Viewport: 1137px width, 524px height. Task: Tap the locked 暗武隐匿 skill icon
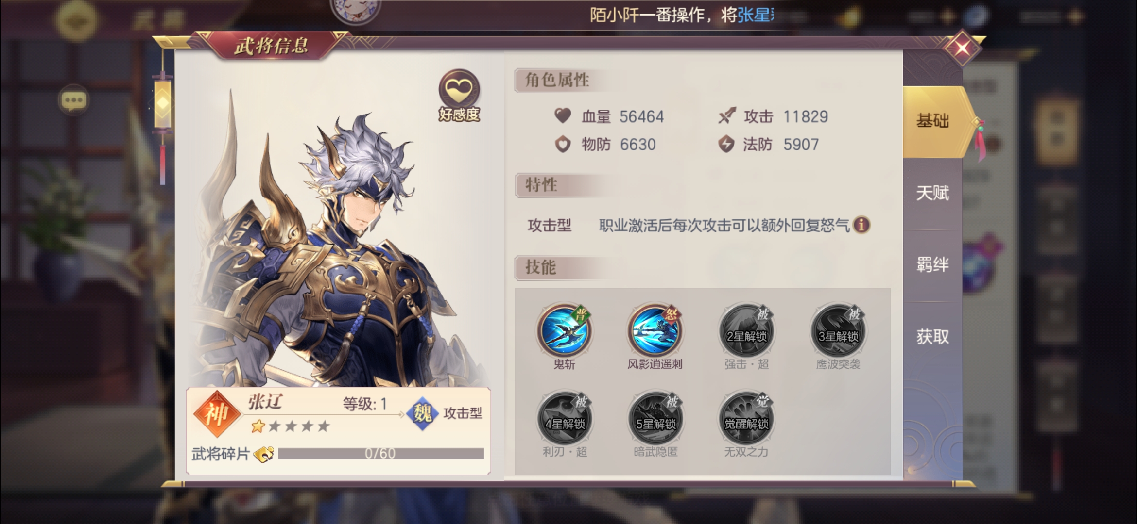pyautogui.click(x=655, y=418)
